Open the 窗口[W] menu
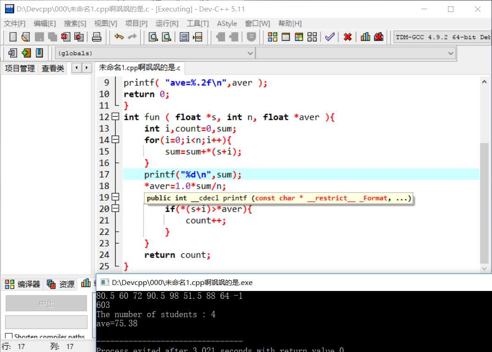The width and height of the screenshot is (492, 352). coord(258,23)
